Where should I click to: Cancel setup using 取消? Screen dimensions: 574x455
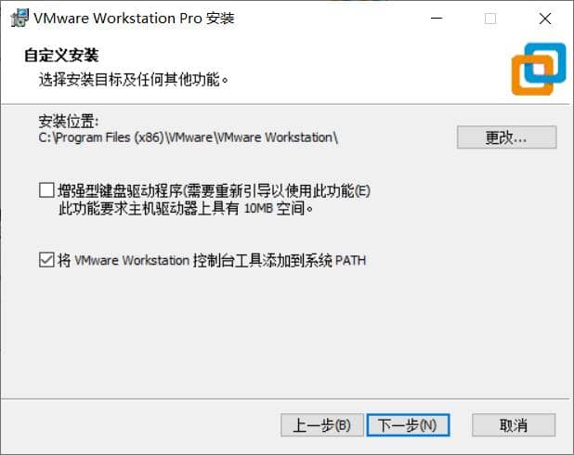click(x=514, y=425)
